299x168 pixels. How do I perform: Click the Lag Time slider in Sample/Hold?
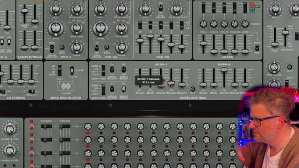click(35, 21)
